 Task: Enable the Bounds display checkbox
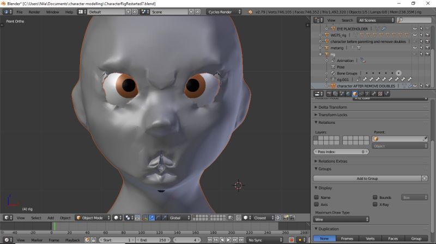coord(375,197)
